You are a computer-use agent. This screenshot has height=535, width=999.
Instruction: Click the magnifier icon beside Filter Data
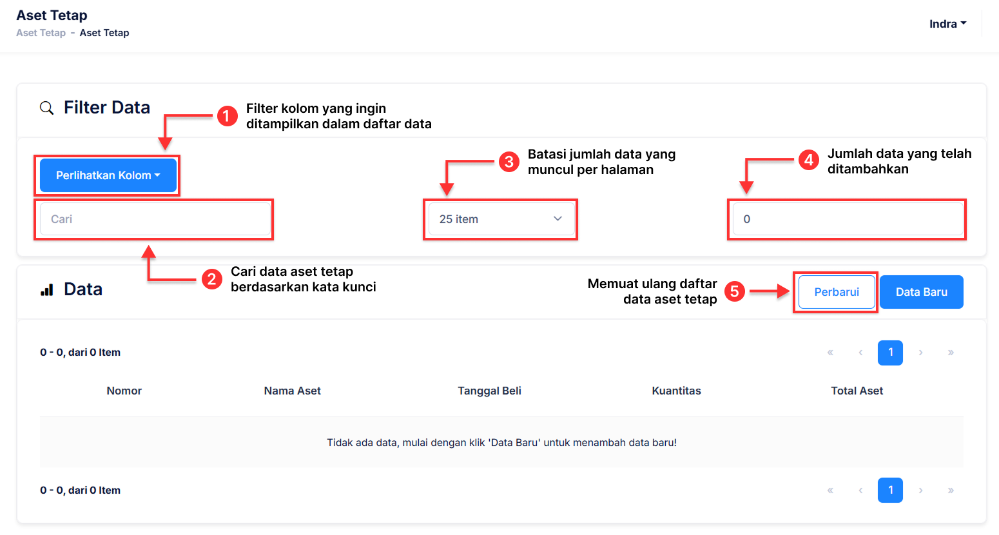coord(46,108)
